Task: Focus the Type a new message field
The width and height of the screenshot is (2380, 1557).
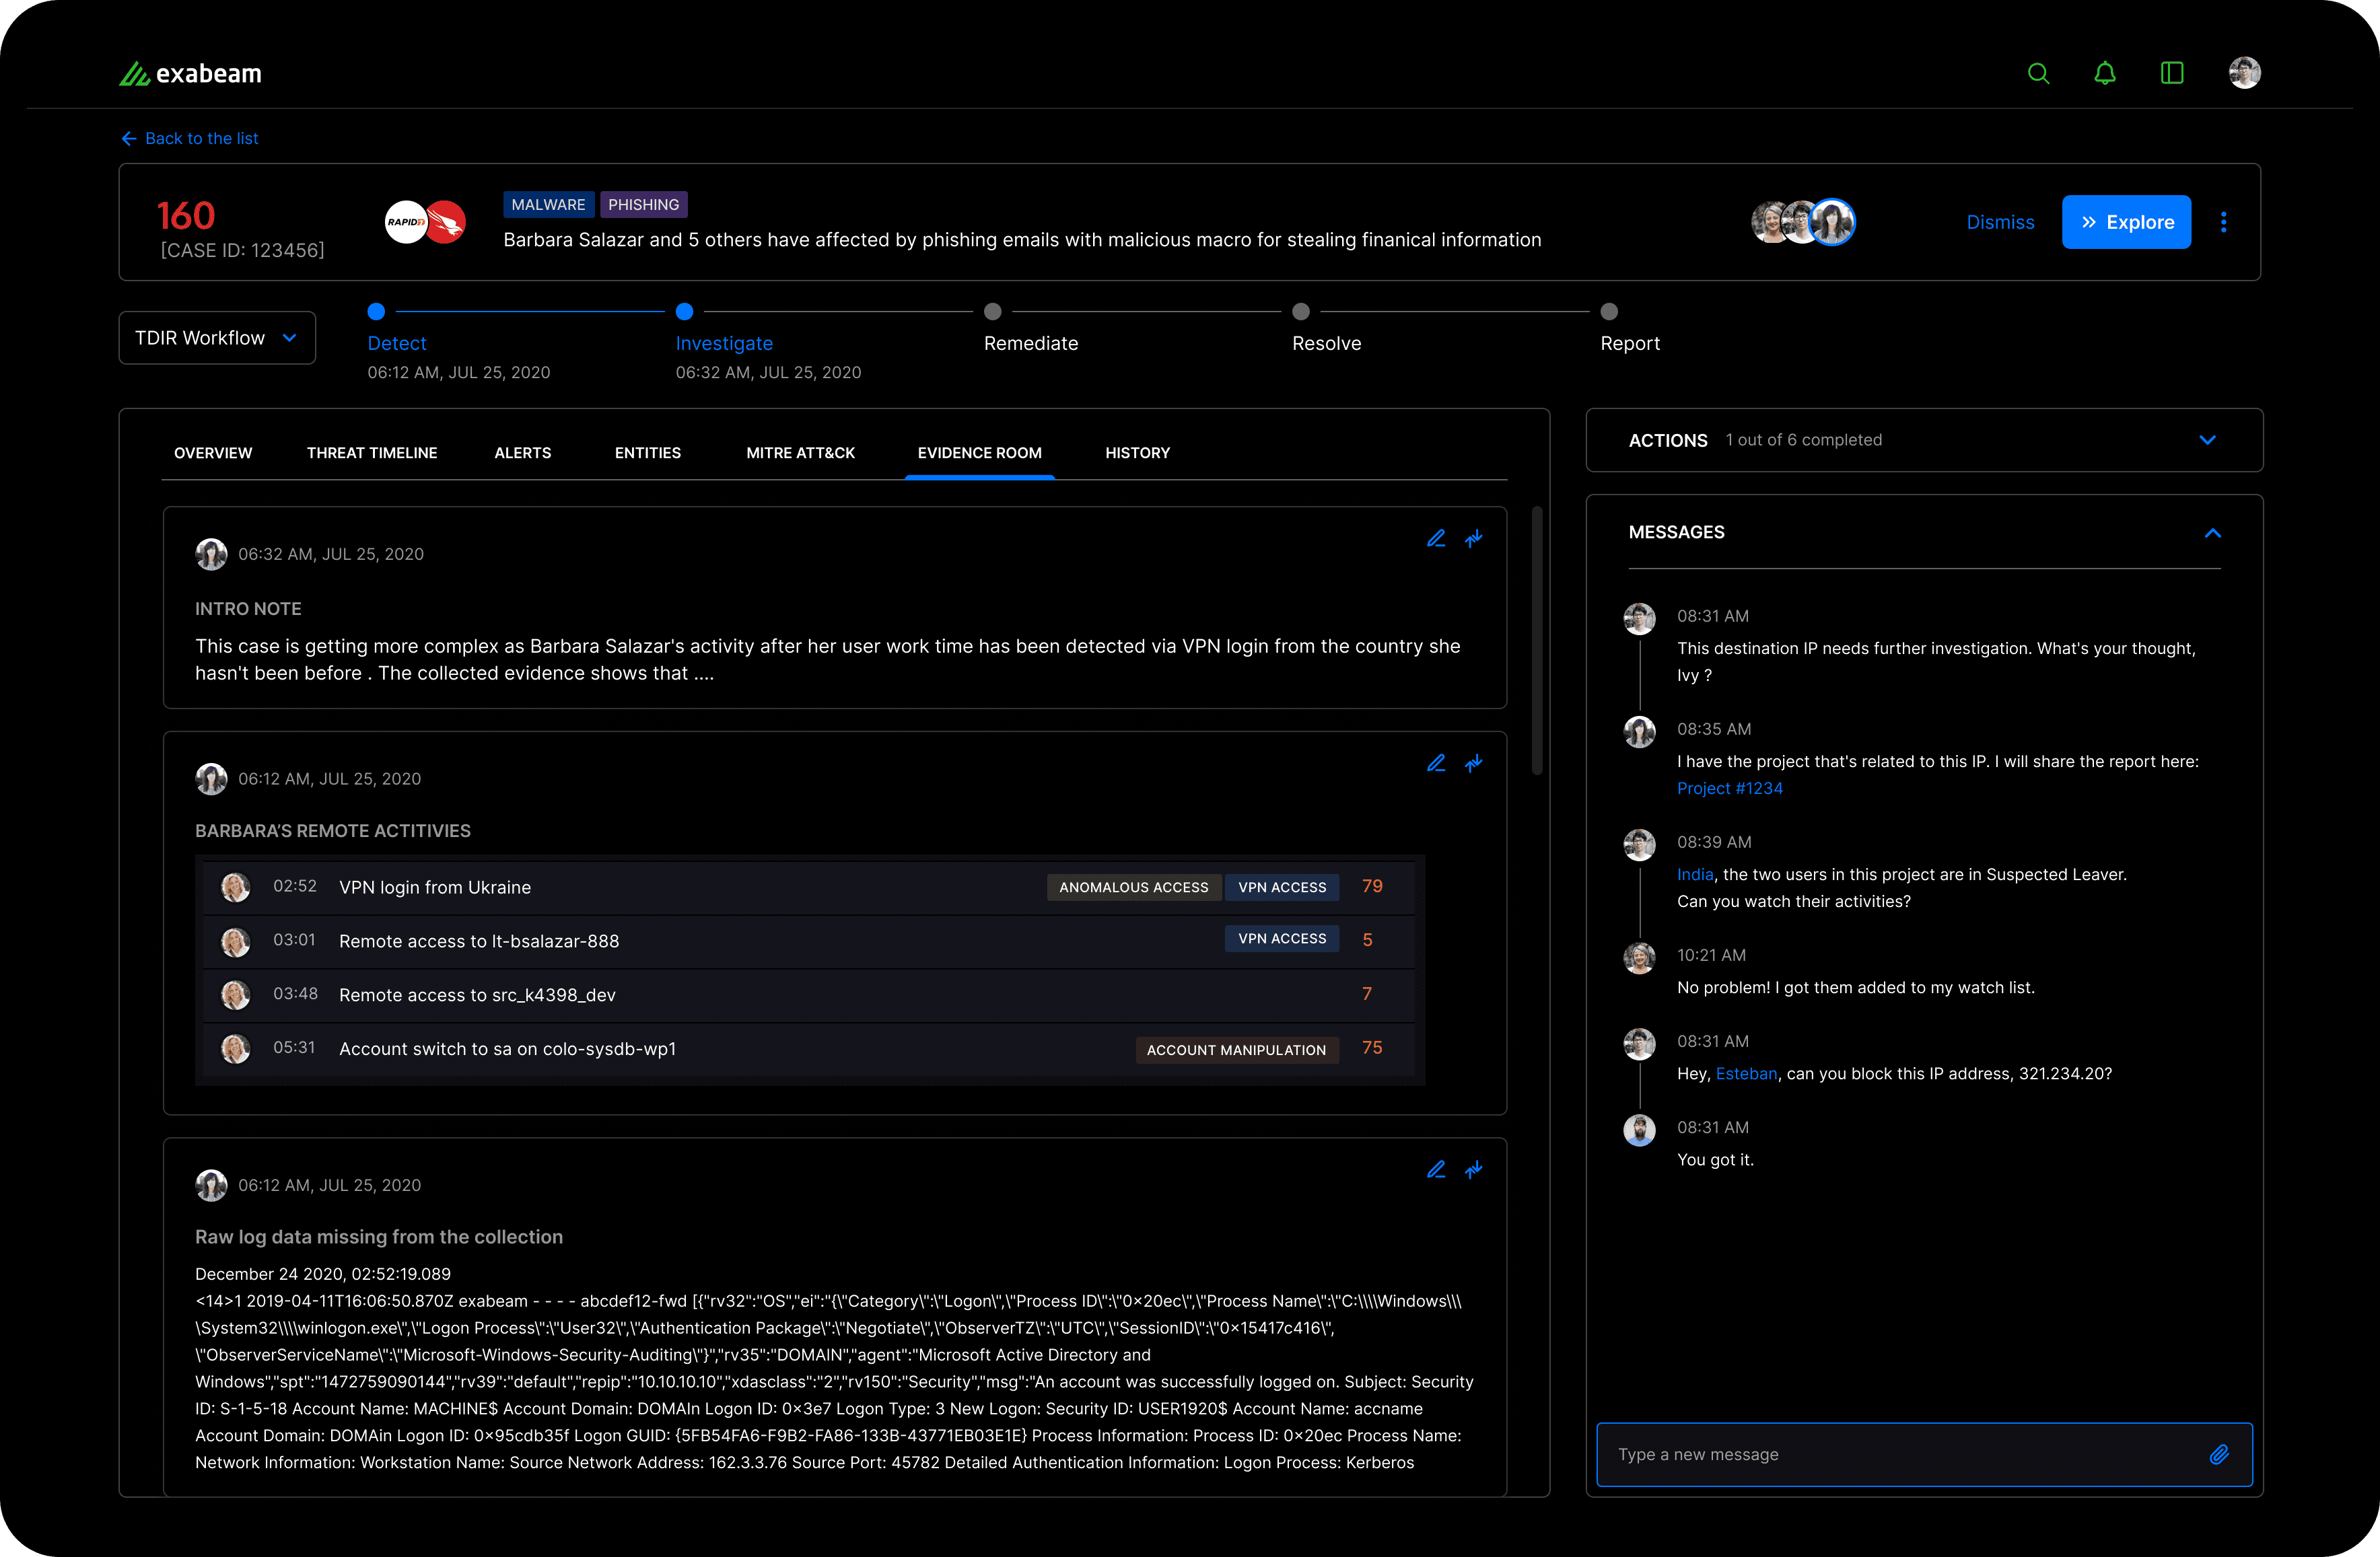Action: tap(1924, 1454)
